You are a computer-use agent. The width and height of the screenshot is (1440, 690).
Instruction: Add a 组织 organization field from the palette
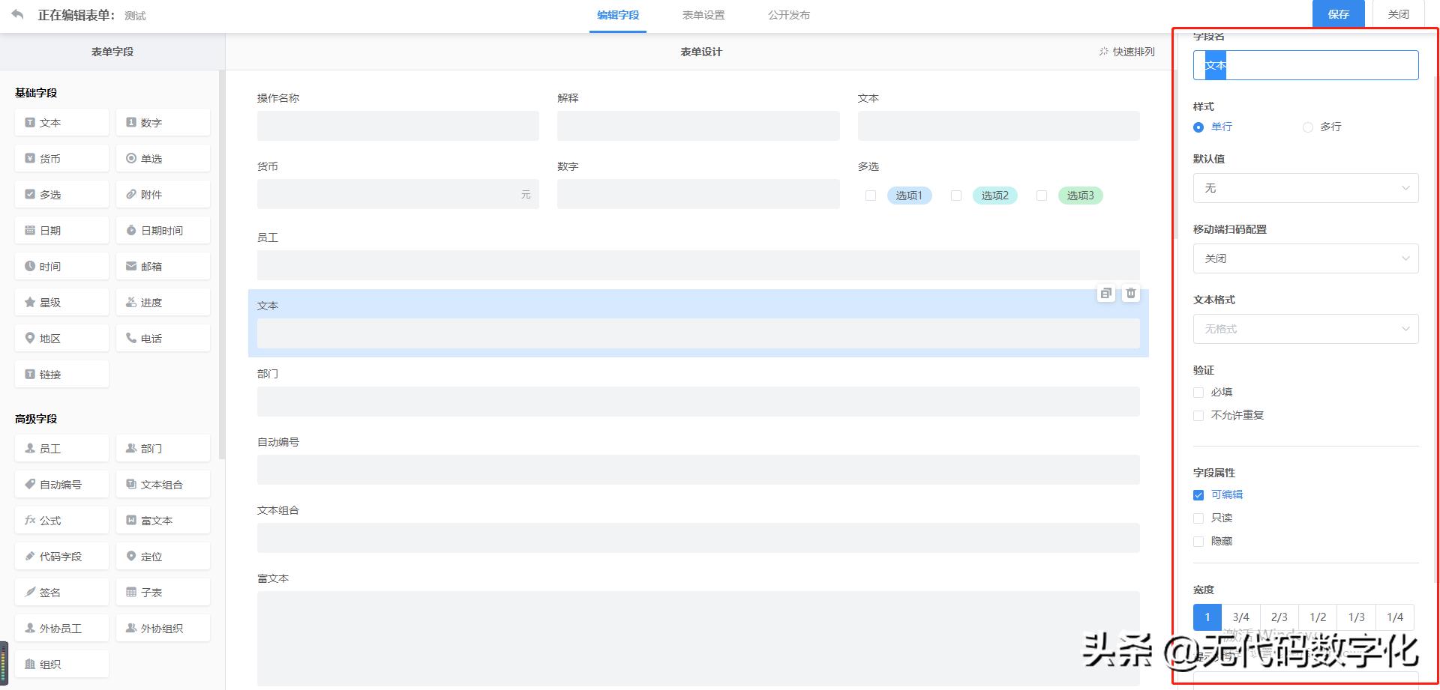[x=61, y=664]
